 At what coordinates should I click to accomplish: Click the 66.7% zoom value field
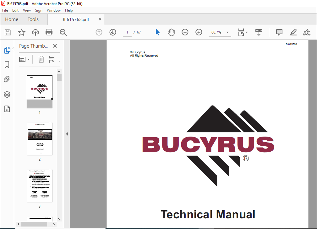pos(216,32)
